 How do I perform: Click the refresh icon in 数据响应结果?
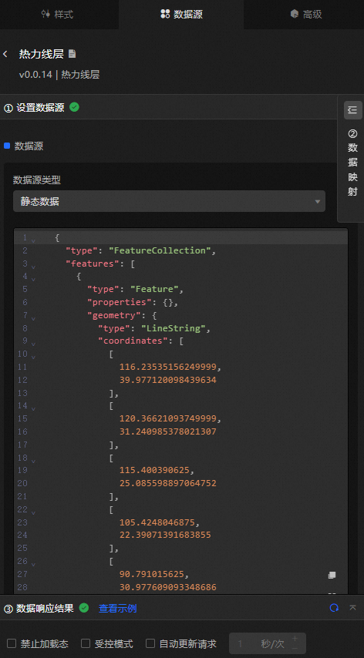[x=334, y=608]
